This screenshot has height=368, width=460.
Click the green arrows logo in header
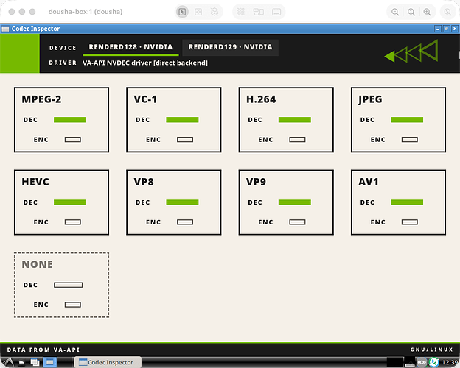click(x=411, y=52)
